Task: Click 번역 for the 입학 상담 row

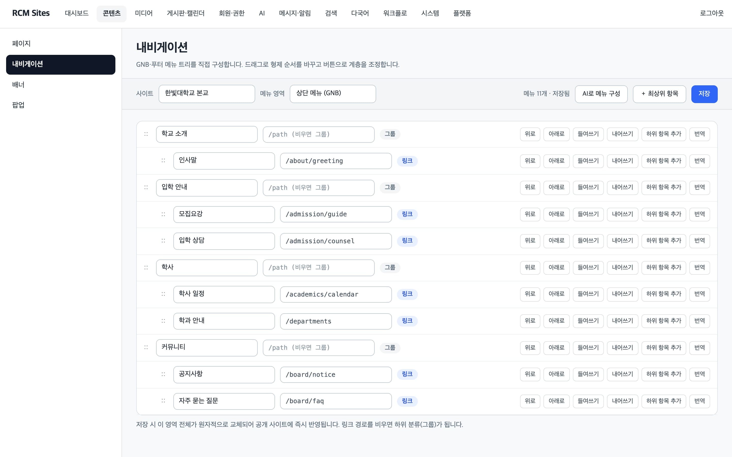Action: point(699,241)
